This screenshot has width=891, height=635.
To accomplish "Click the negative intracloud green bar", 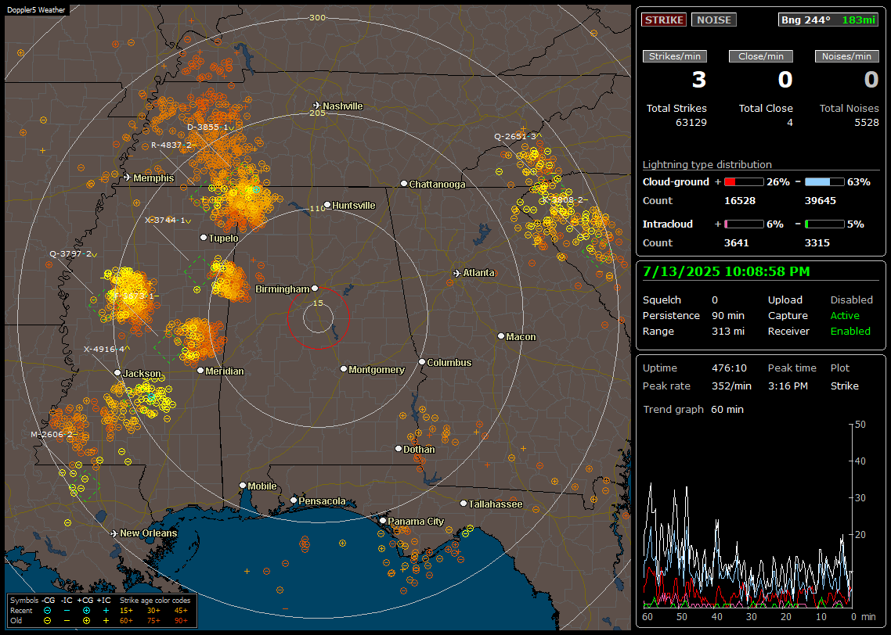I will (824, 224).
